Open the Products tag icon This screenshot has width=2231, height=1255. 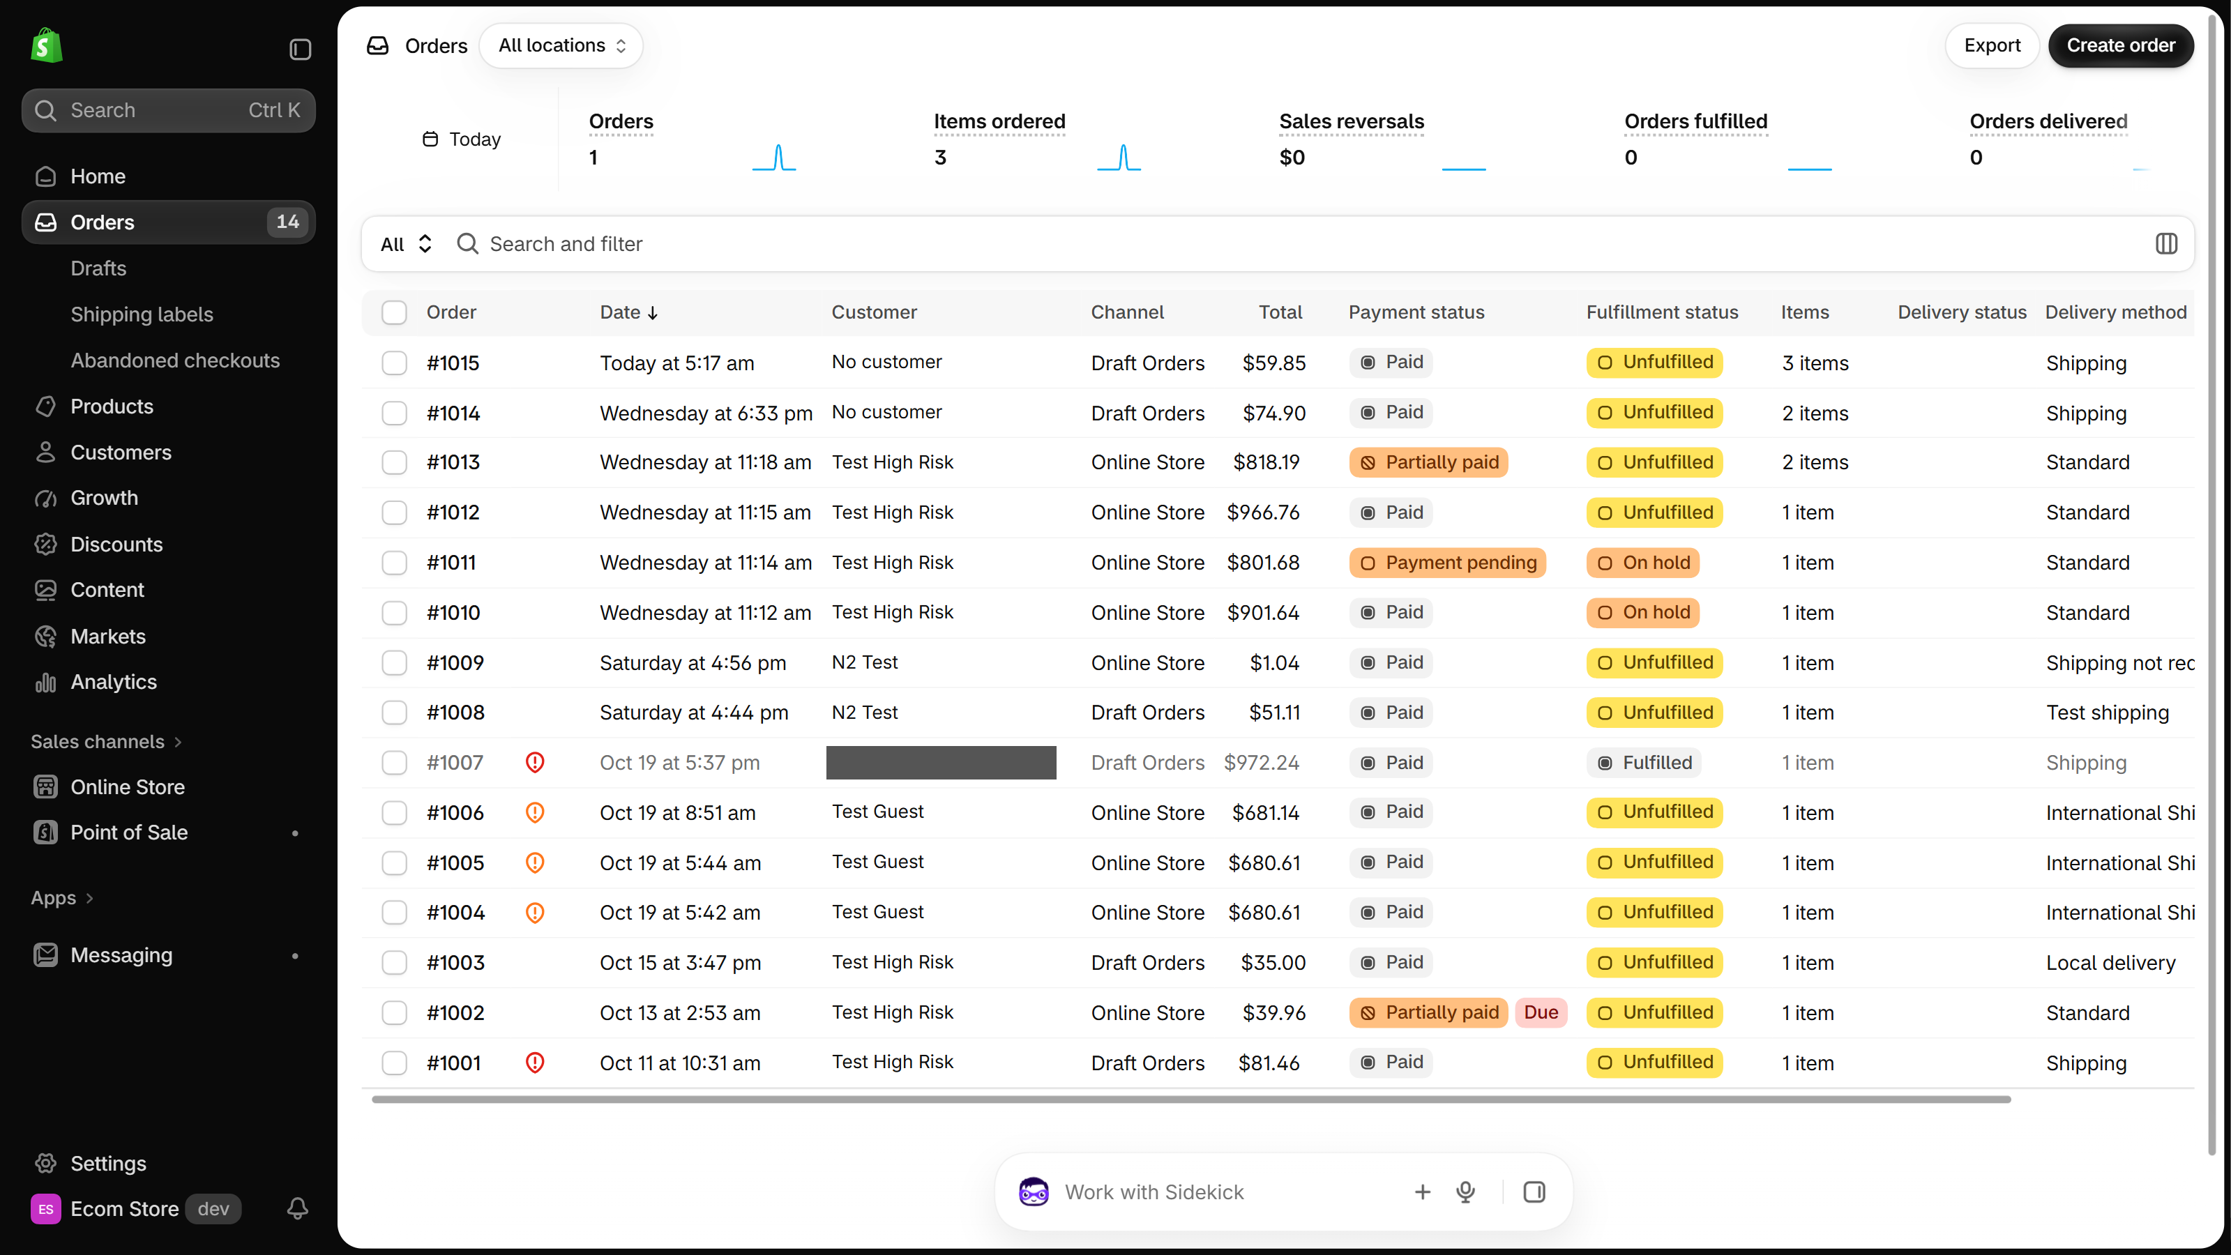pos(46,406)
